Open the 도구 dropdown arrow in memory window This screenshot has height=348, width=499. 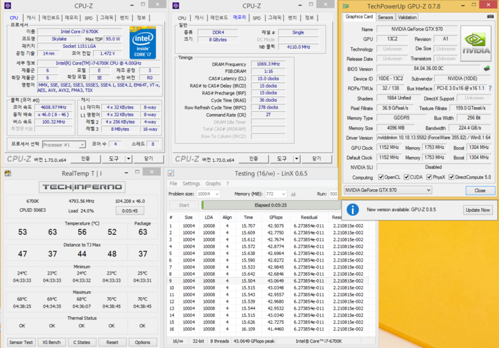(x=296, y=158)
